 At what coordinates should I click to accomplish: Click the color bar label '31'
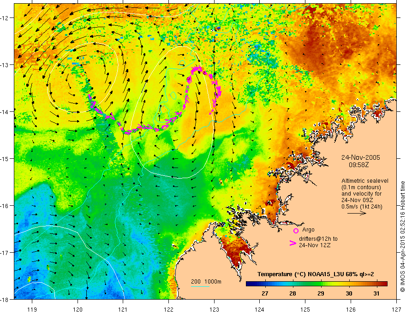click(376, 293)
